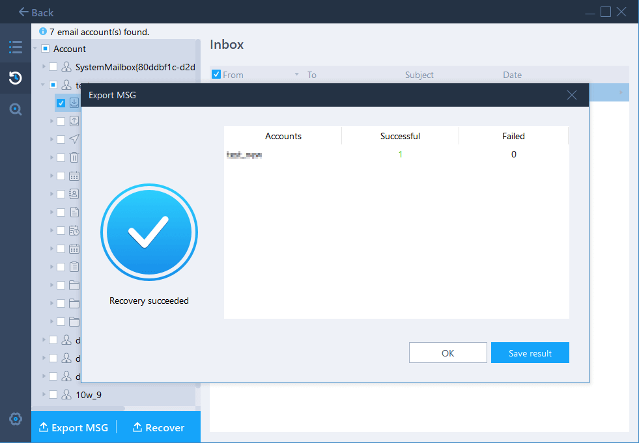
Task: Expand the 10w_9 account node
Action: [x=44, y=395]
